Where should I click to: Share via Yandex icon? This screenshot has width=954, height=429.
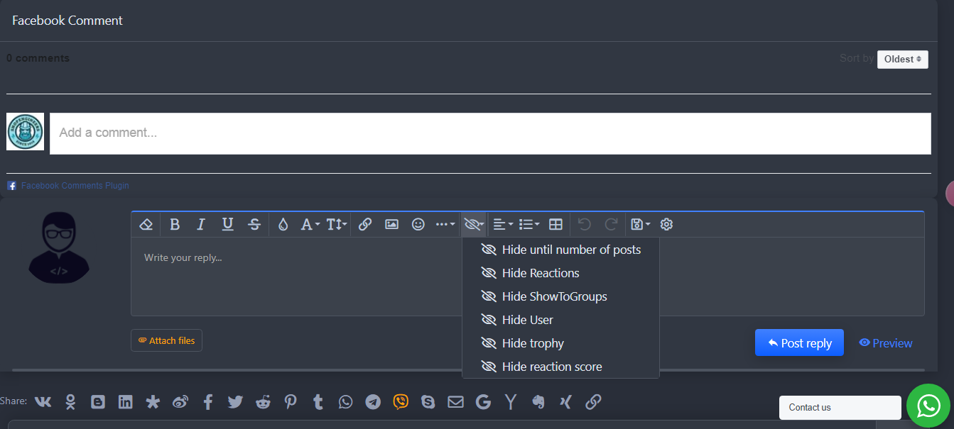coord(511,402)
